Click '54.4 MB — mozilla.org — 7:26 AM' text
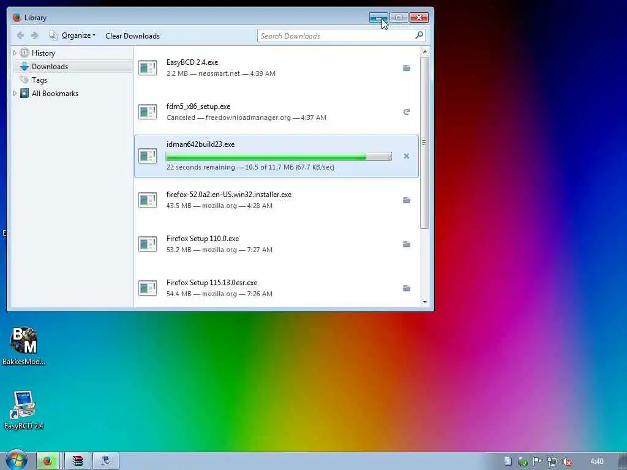This screenshot has height=470, width=627. 219,294
